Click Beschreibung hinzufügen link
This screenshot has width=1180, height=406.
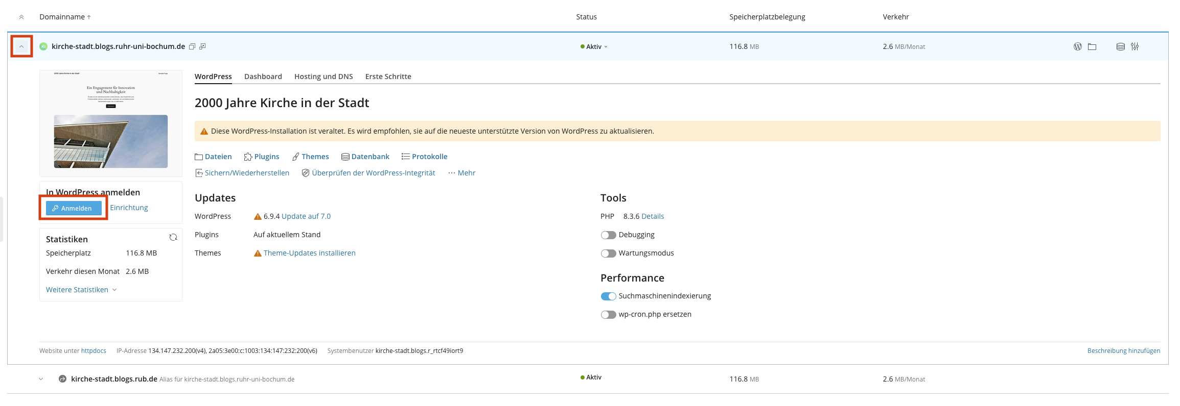click(x=1124, y=351)
